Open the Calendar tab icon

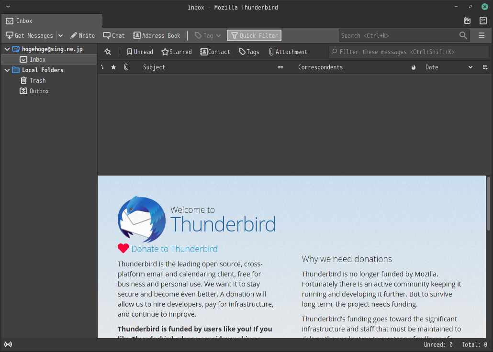click(467, 21)
